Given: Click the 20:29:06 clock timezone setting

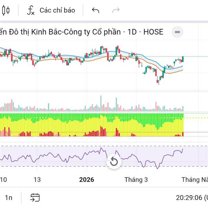Looking at the screenshot, I should click(192, 198).
